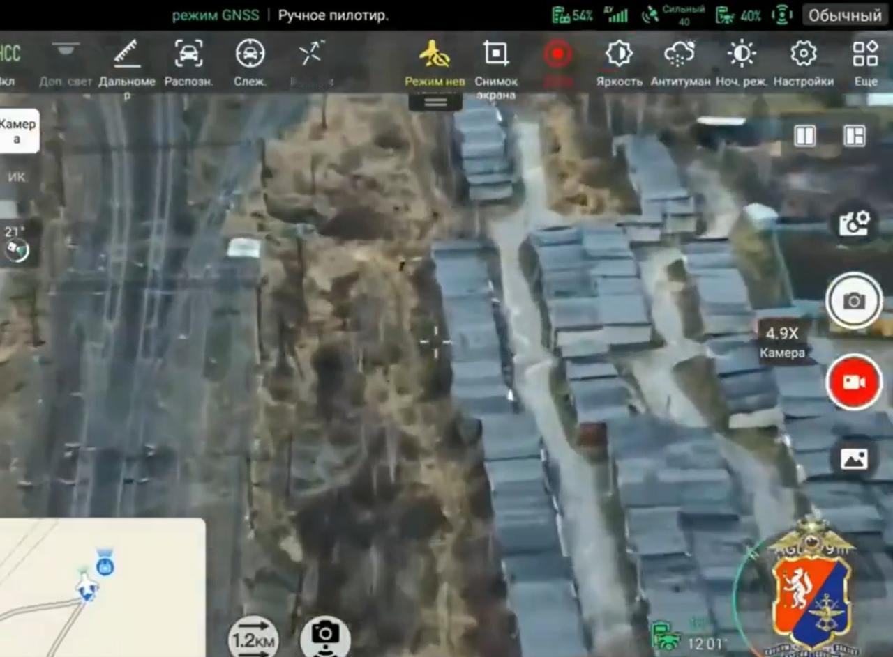Image resolution: width=893 pixels, height=657 pixels.
Task: Toggle Ноч. реж. night mode
Action: (x=742, y=64)
